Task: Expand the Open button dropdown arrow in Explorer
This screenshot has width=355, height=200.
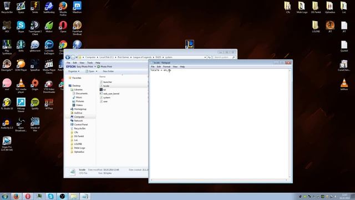Action: tap(97, 71)
